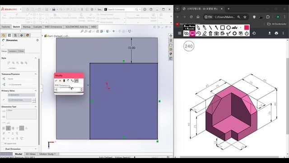Click the distance value field in Modify dialog
The width and height of the screenshot is (289, 163).
point(67,90)
